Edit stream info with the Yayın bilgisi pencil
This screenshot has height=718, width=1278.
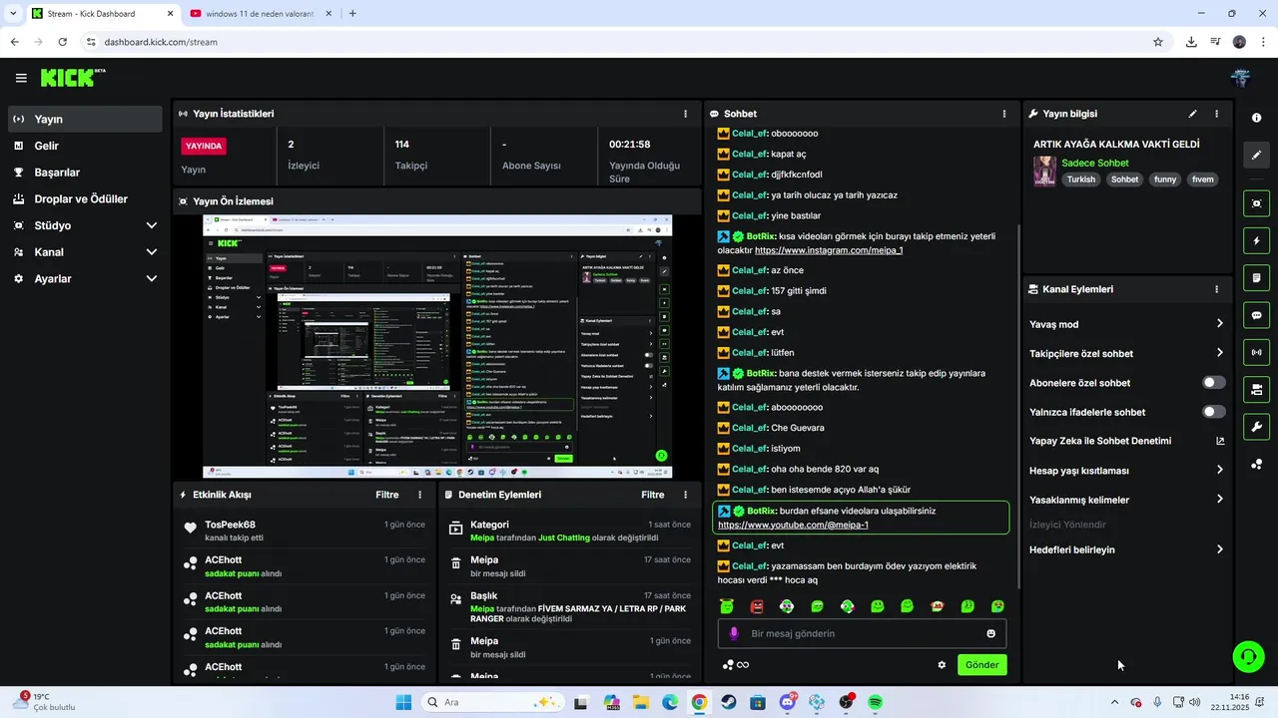(x=1192, y=114)
